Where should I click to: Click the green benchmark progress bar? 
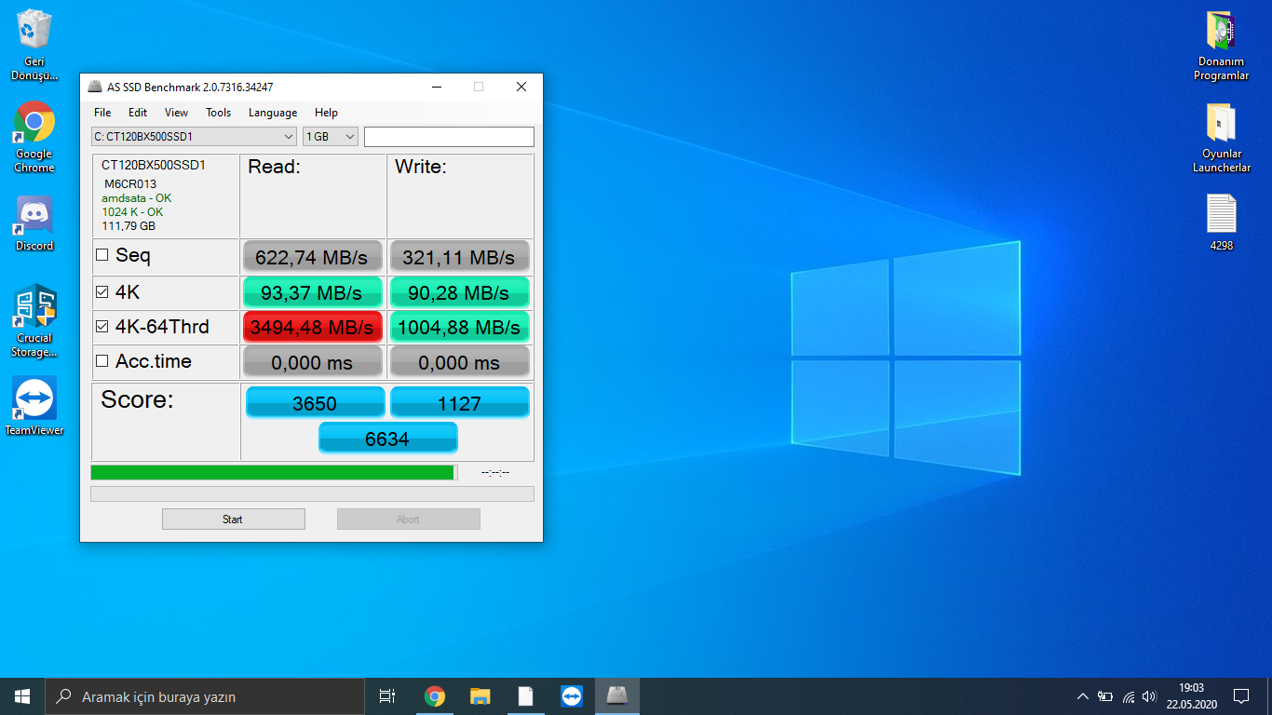tap(274, 472)
